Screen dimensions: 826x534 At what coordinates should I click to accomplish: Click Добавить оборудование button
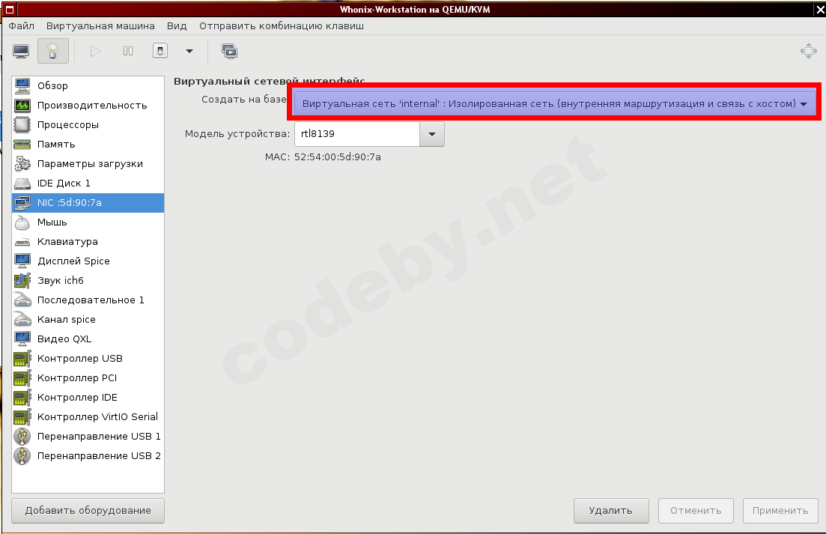(88, 510)
